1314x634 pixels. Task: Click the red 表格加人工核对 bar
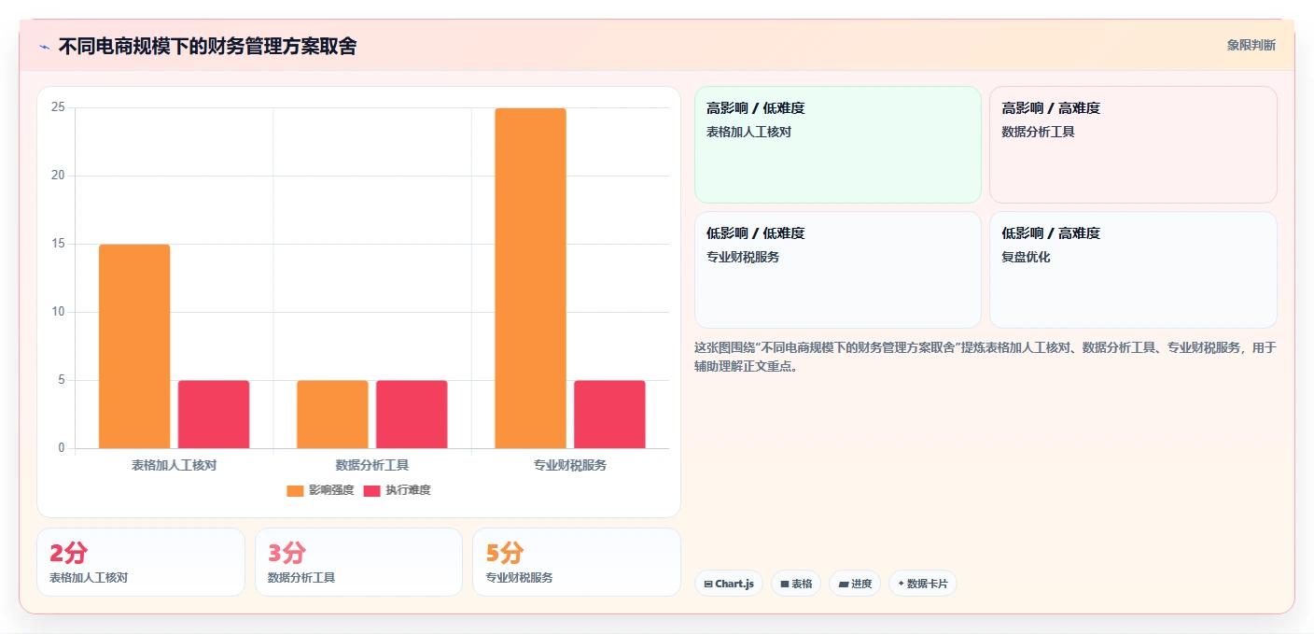214,415
